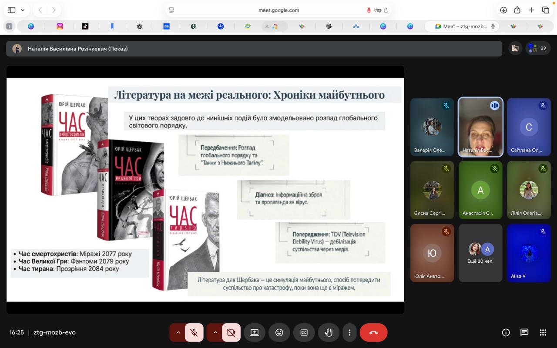Show meeting details info icon
The image size is (557, 348).
(506, 332)
